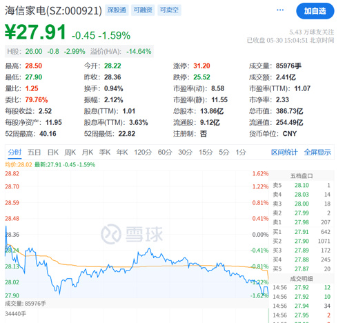Click the 买2 order row at 27.90
The width and height of the screenshot is (345, 323).
click(302, 241)
